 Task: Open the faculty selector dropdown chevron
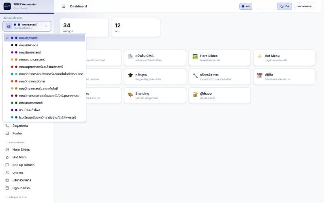click(x=46, y=26)
